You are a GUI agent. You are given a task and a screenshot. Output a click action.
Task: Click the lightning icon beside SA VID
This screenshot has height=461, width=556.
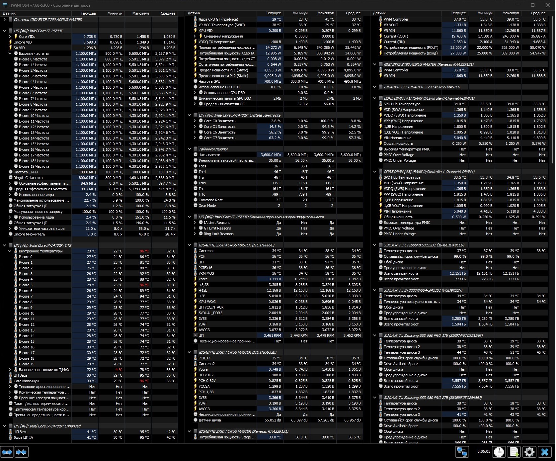10,48
